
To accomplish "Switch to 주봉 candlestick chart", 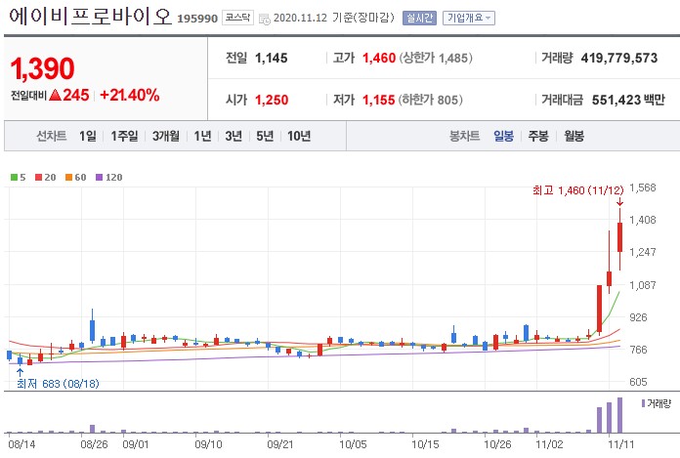I will point(538,136).
